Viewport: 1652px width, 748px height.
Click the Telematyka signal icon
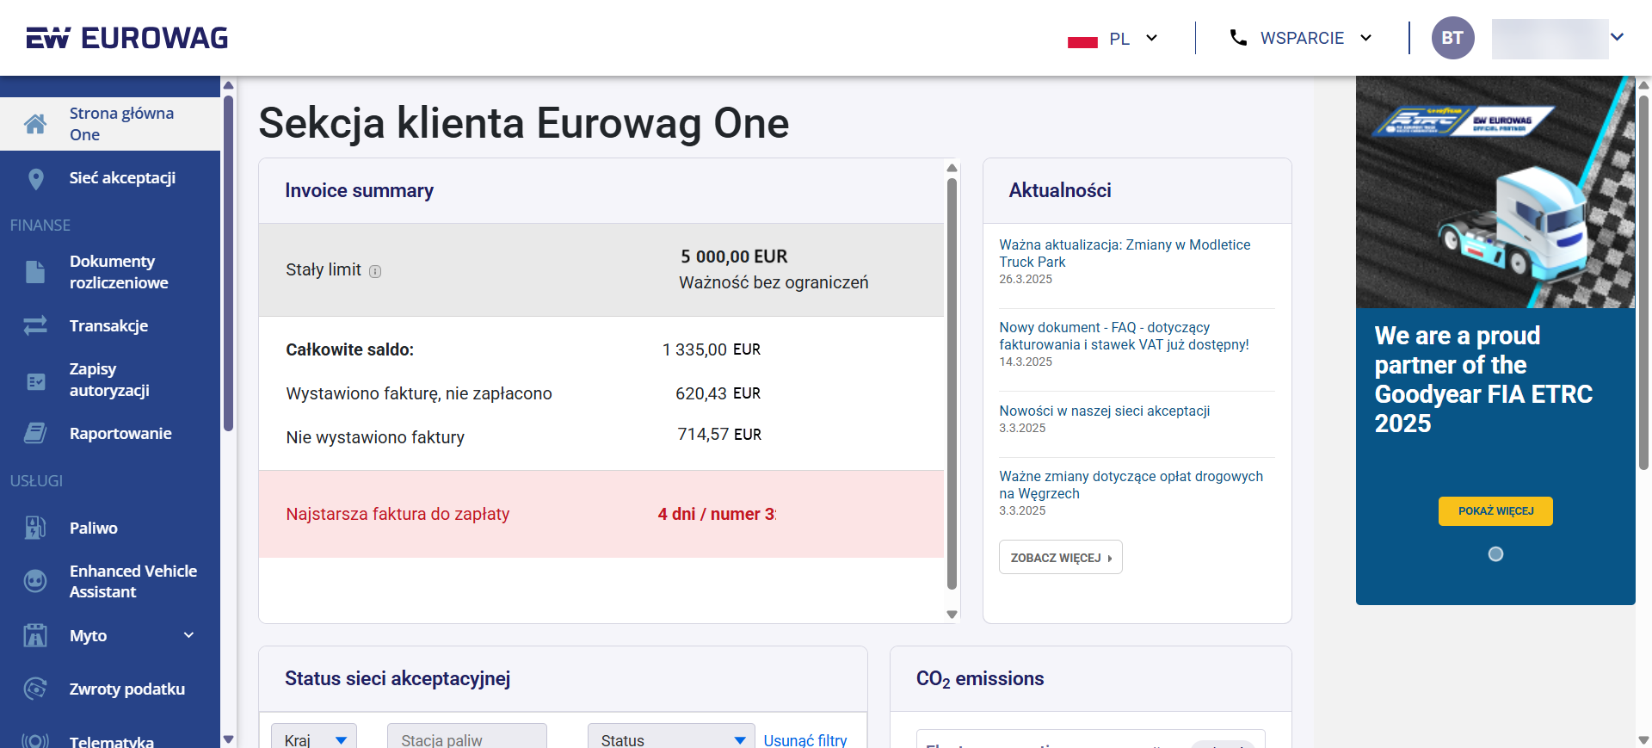click(x=35, y=741)
